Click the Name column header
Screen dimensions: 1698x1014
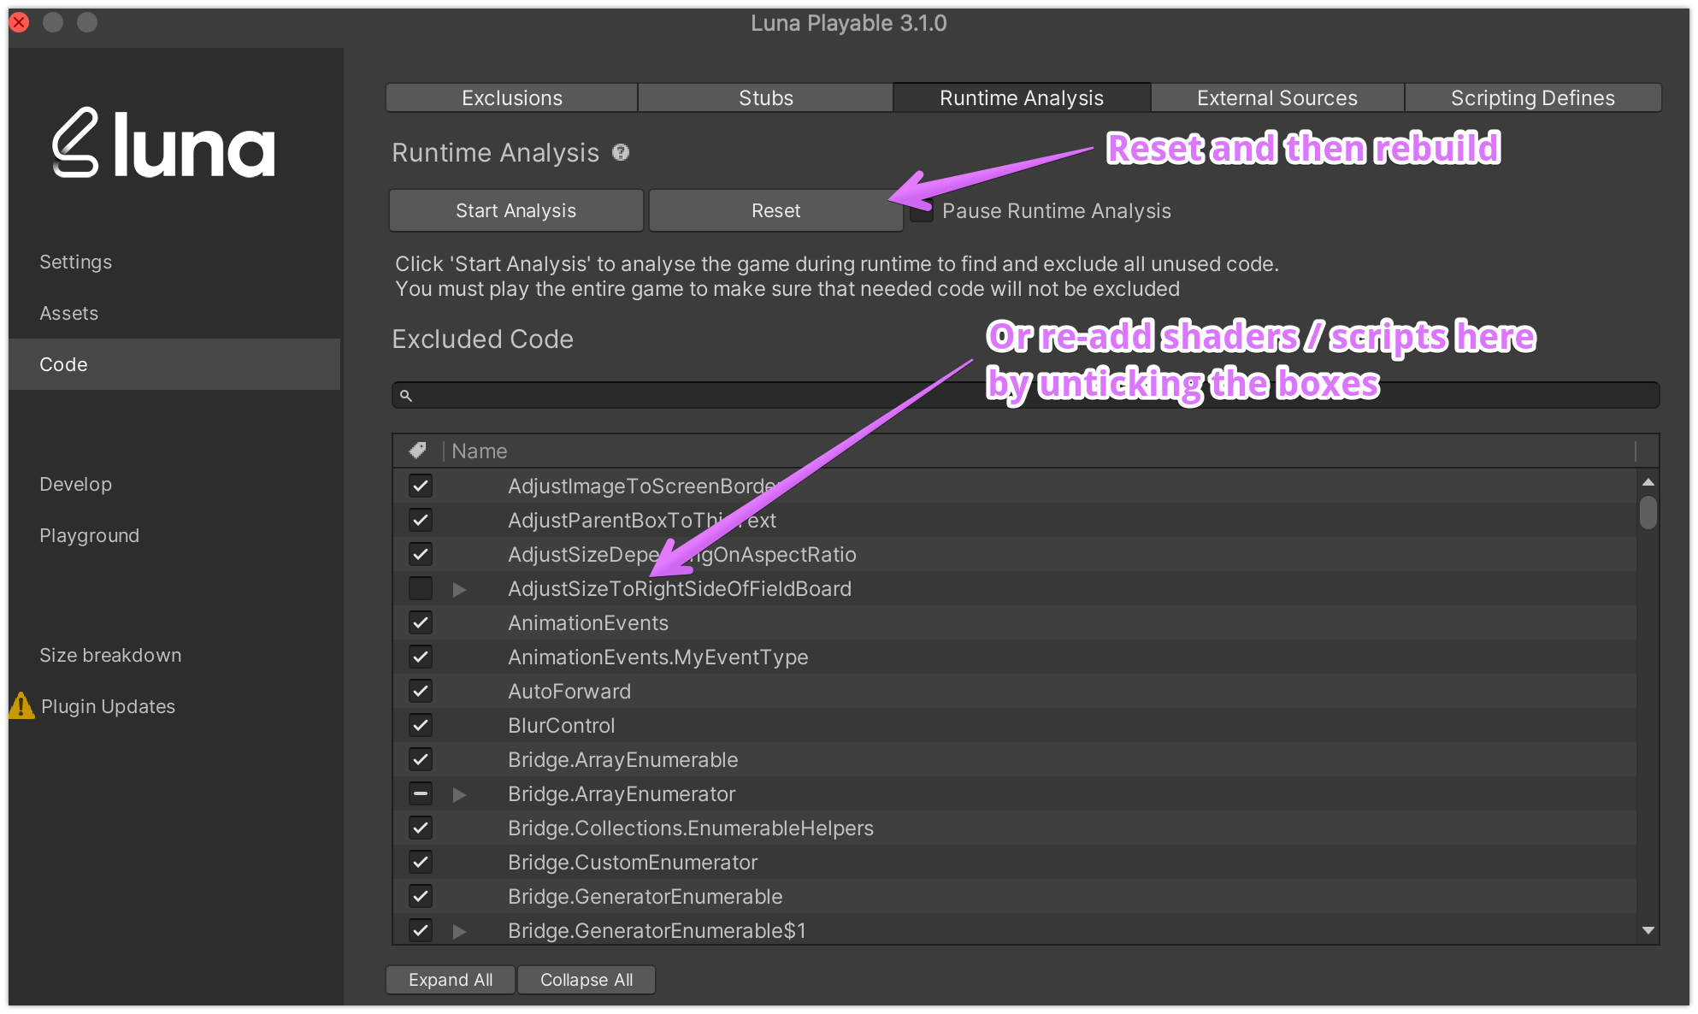[x=480, y=451]
